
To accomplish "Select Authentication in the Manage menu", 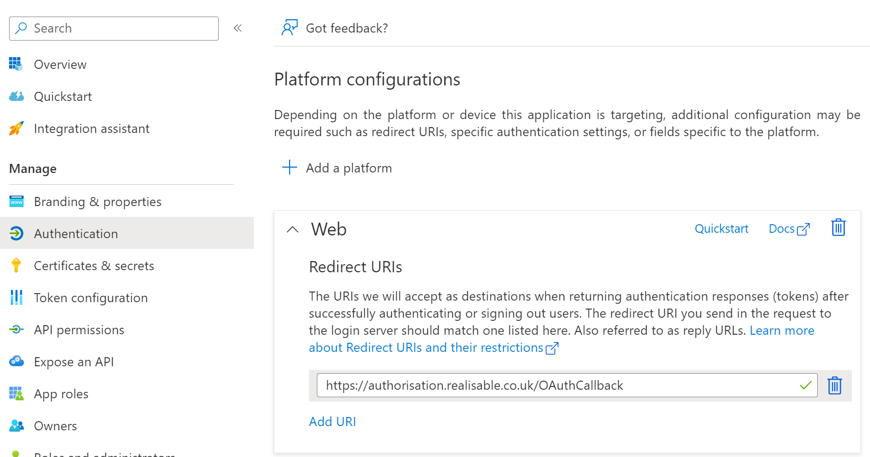I will 76,234.
